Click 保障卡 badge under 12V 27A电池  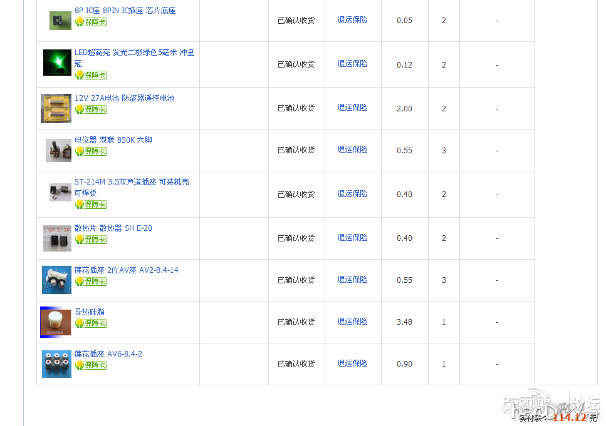[x=91, y=109]
